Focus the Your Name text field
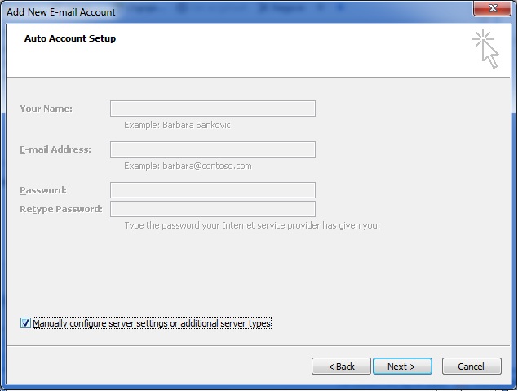518x391 pixels. point(212,109)
